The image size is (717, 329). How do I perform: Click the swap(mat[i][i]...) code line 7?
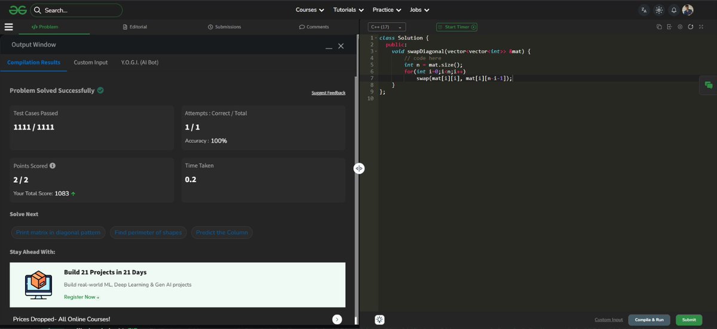pyautogui.click(x=464, y=78)
